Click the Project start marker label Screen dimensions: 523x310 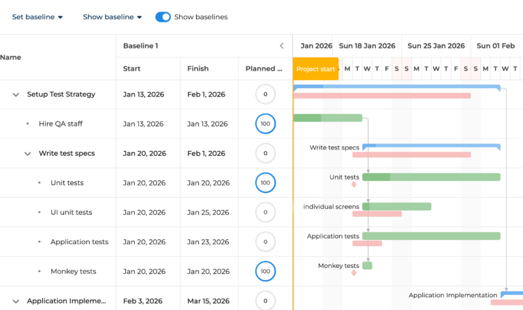315,69
